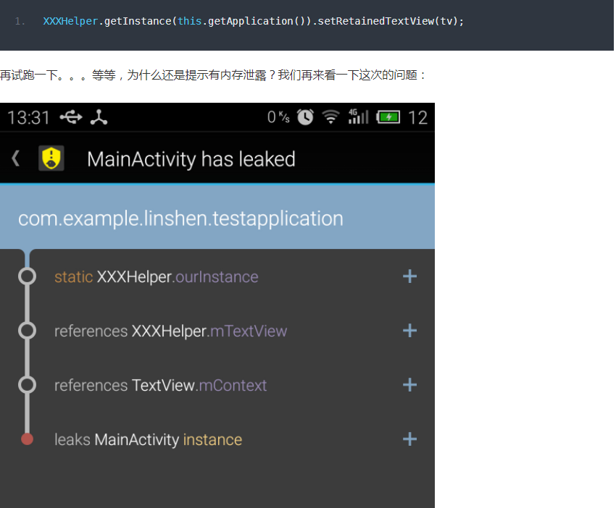The width and height of the screenshot is (616, 508).
Task: Click the red leak indicator dot
Action: [x=27, y=439]
